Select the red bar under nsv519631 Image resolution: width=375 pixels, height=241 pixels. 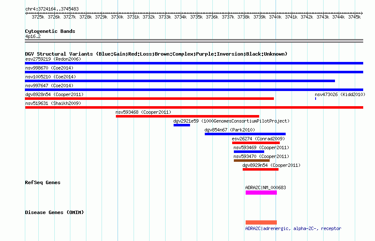click(194, 107)
